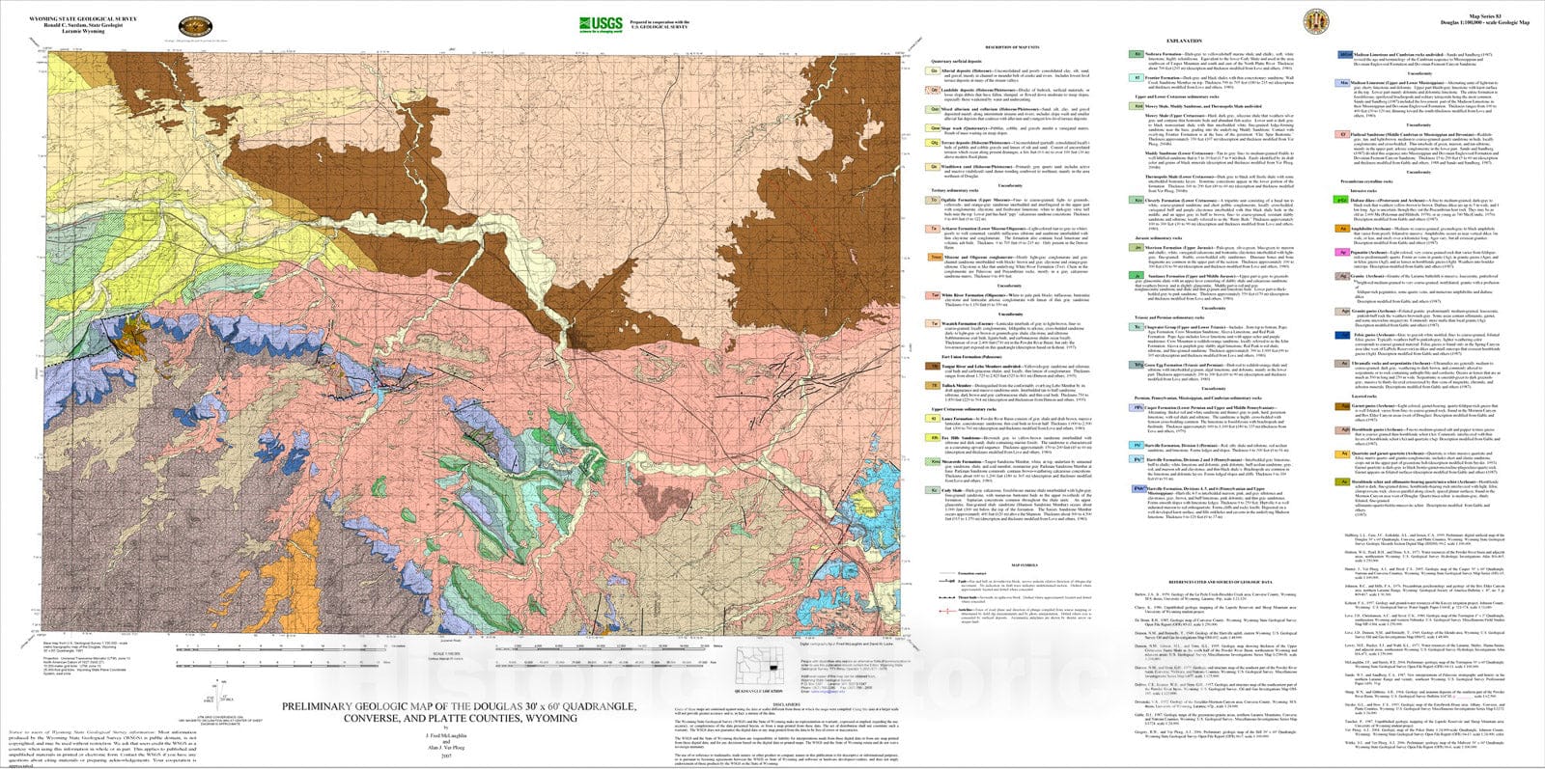Select the Tongue River and Lebo Members brown swatch
The width and height of the screenshot is (1545, 769).
[x=934, y=366]
